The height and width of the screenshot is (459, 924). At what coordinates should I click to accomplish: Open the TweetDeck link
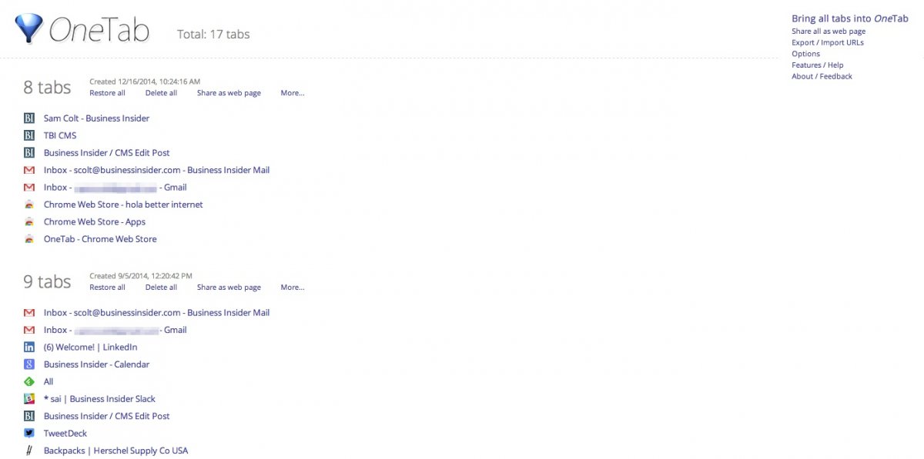tap(65, 434)
